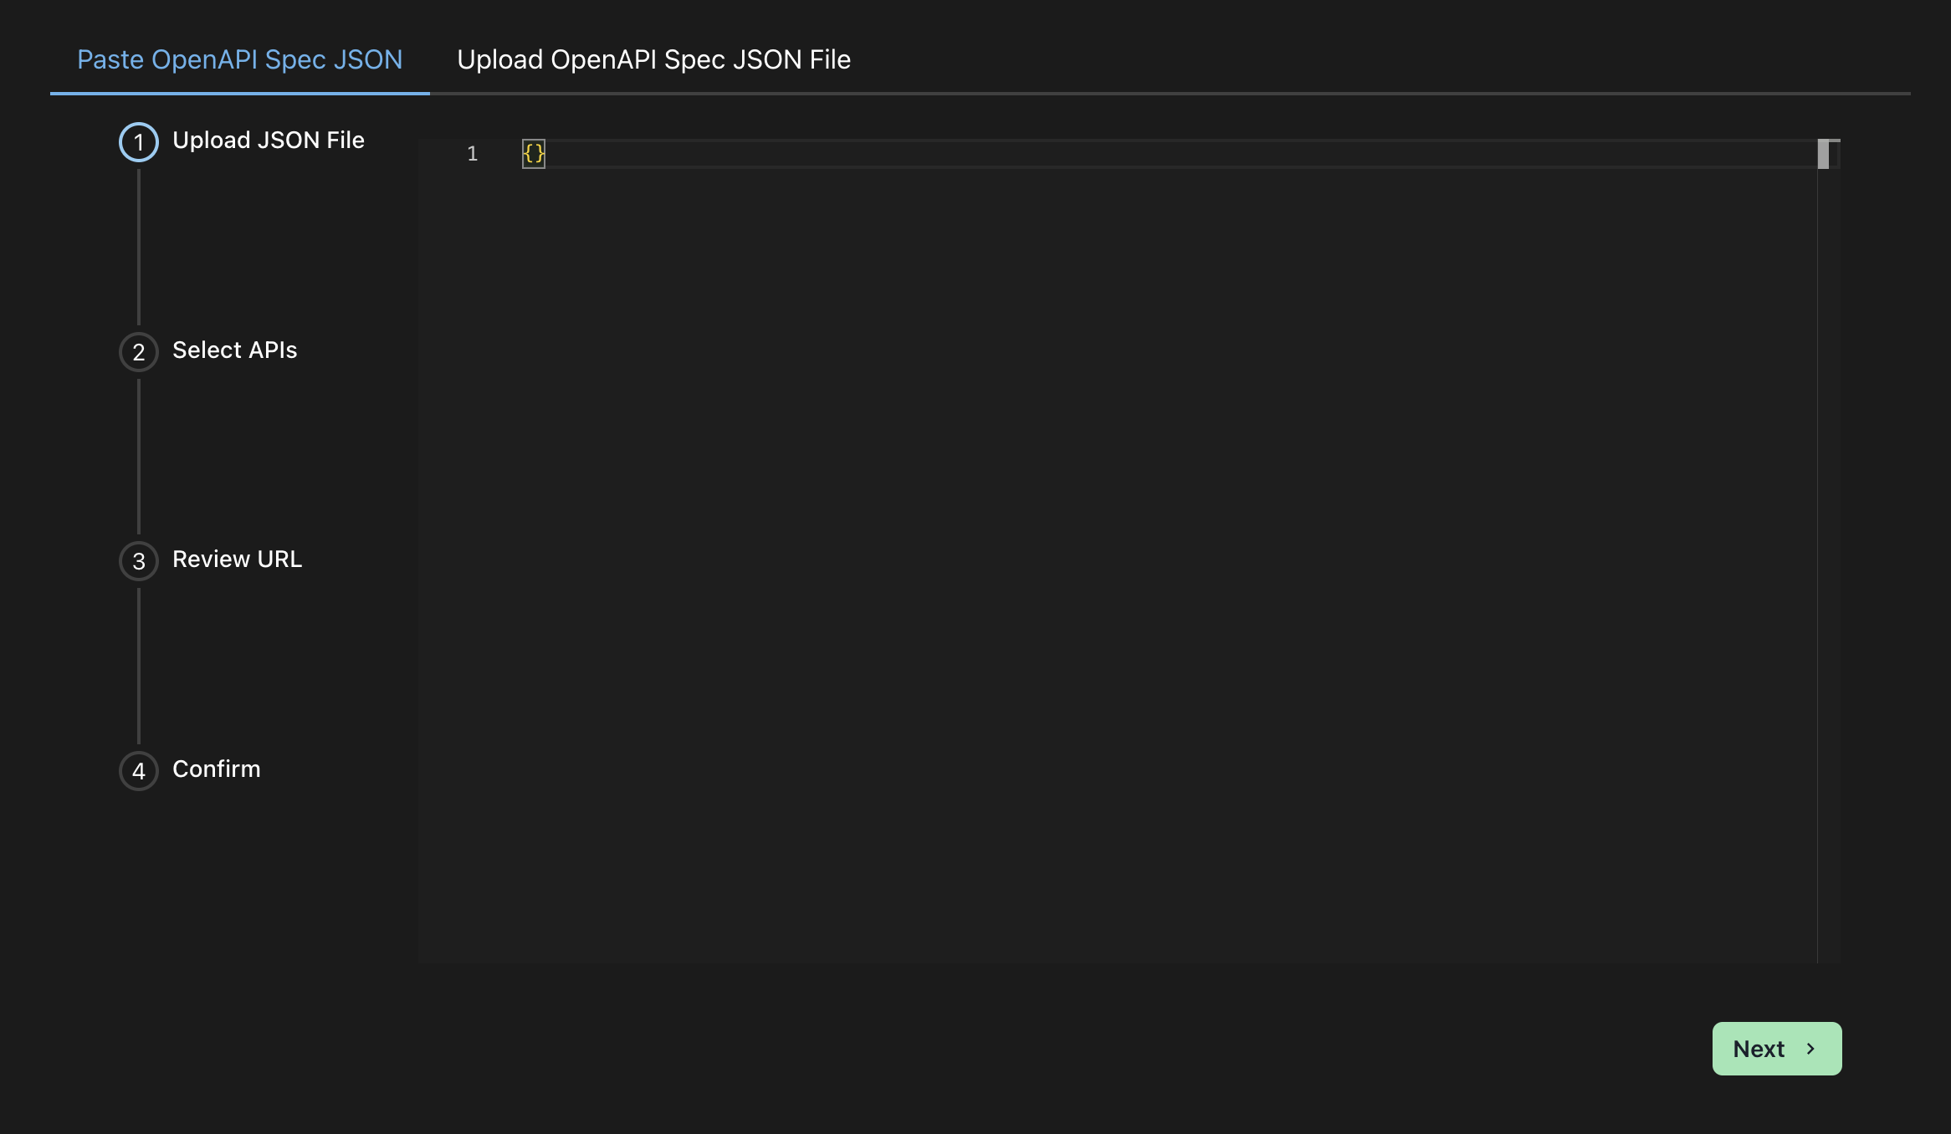Screen dimensions: 1951x1134
Task: Click the blue underline beneath the active tab
Action: pyautogui.click(x=239, y=94)
